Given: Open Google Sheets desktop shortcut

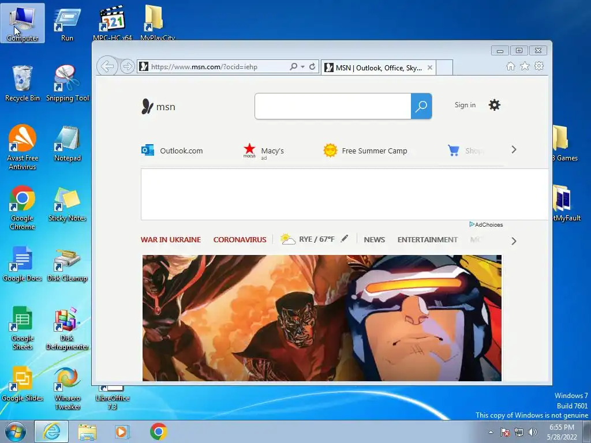Looking at the screenshot, I should [x=23, y=328].
